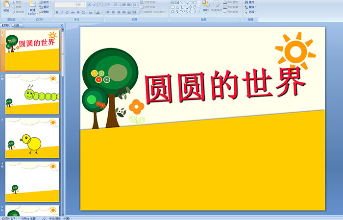
Task: Delete the slide with the 删除 button
Action: [x=44, y=12]
